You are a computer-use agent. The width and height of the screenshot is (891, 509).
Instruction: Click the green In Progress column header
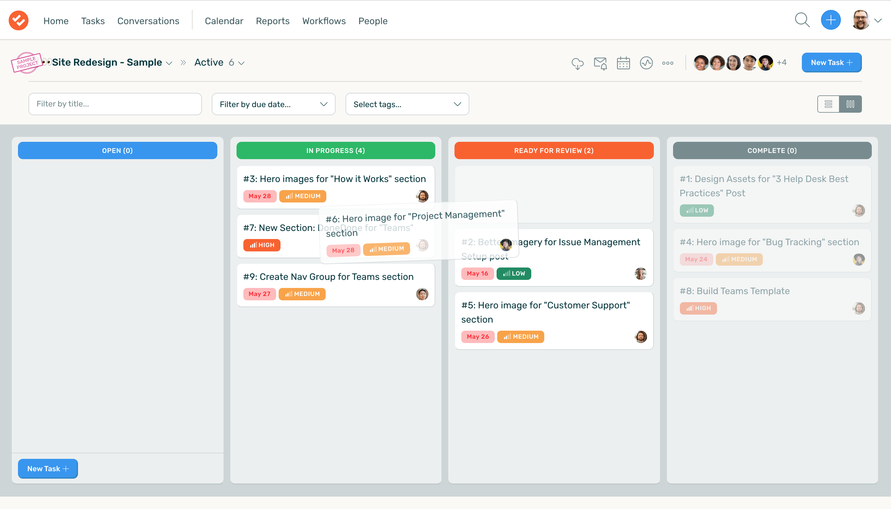336,151
